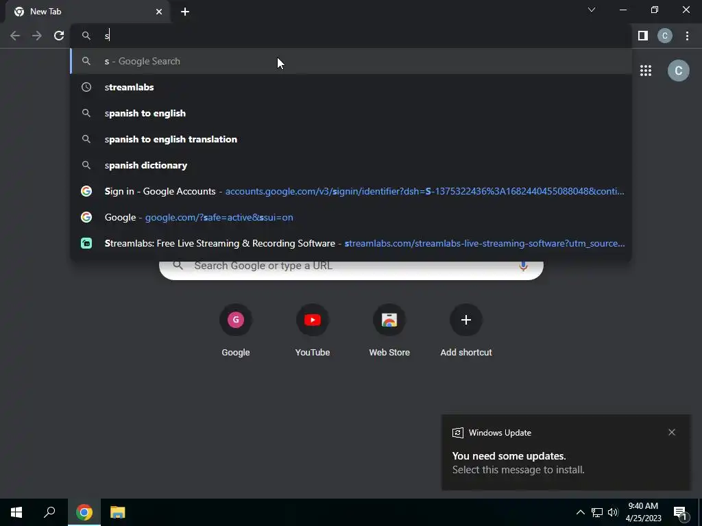
Task: Open the profile avatar in the toolbar
Action: [x=665, y=36]
